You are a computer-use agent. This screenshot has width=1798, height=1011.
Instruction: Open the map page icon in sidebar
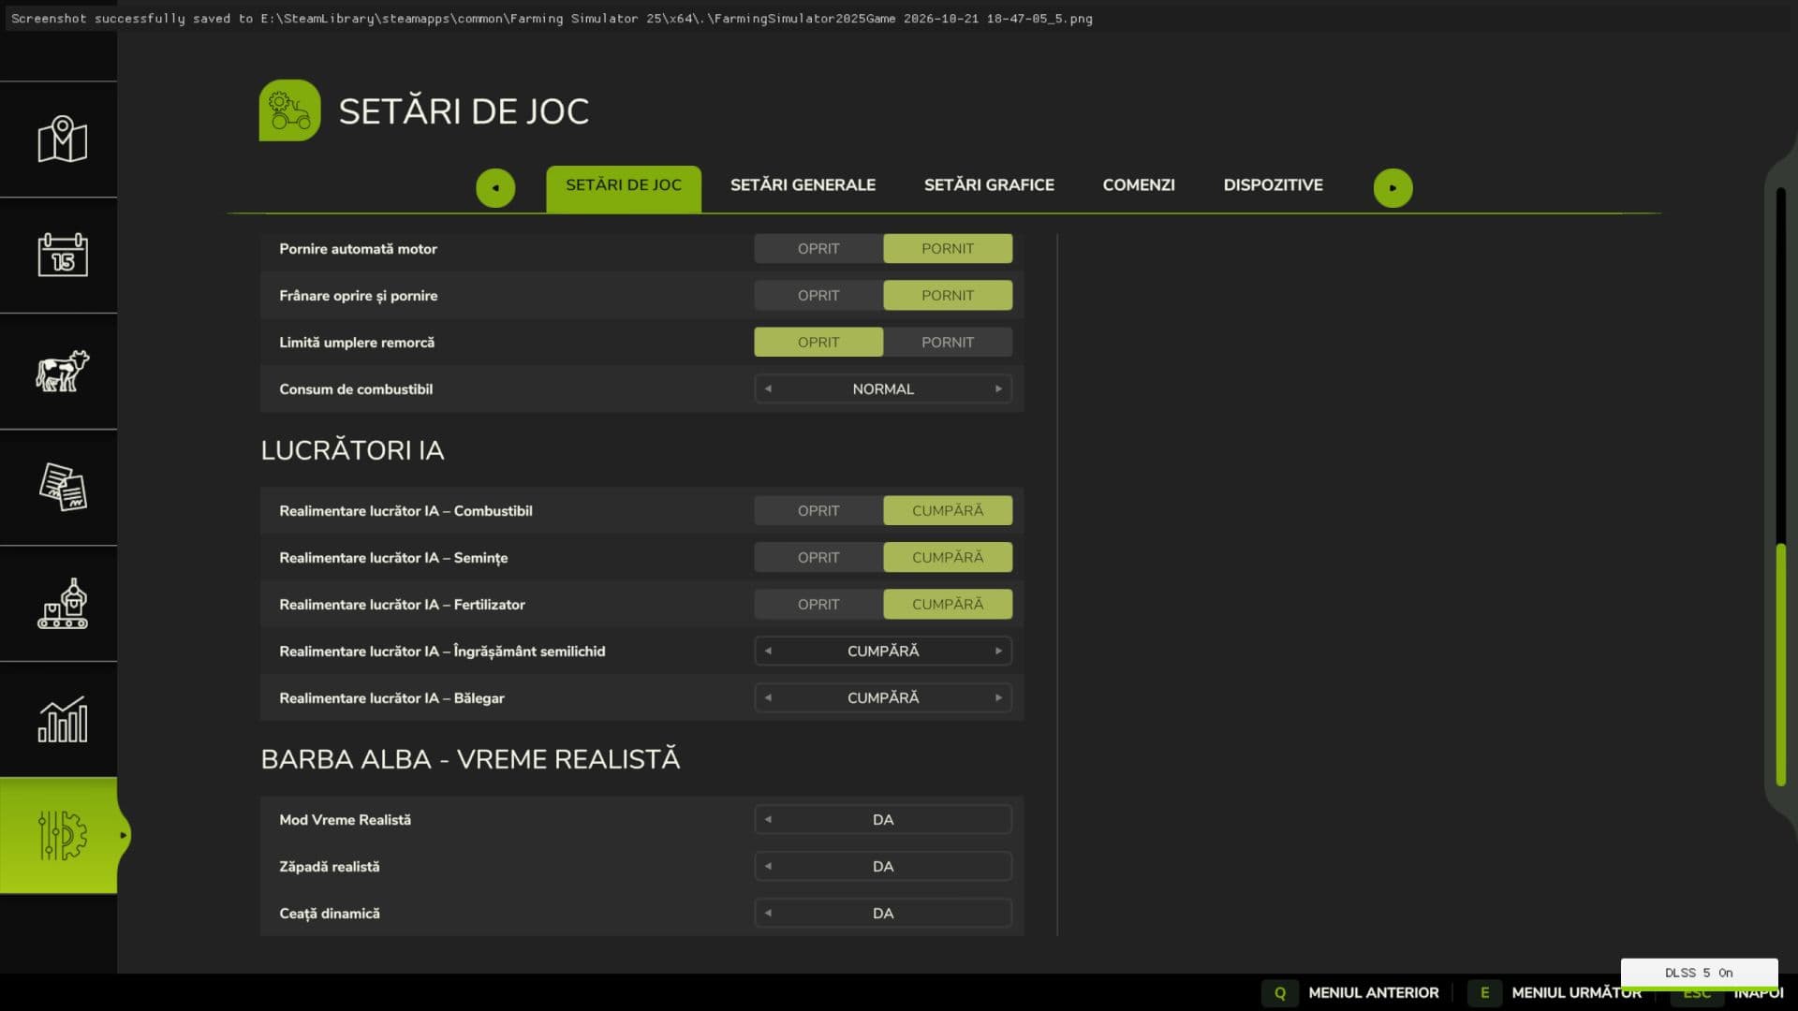click(x=62, y=139)
